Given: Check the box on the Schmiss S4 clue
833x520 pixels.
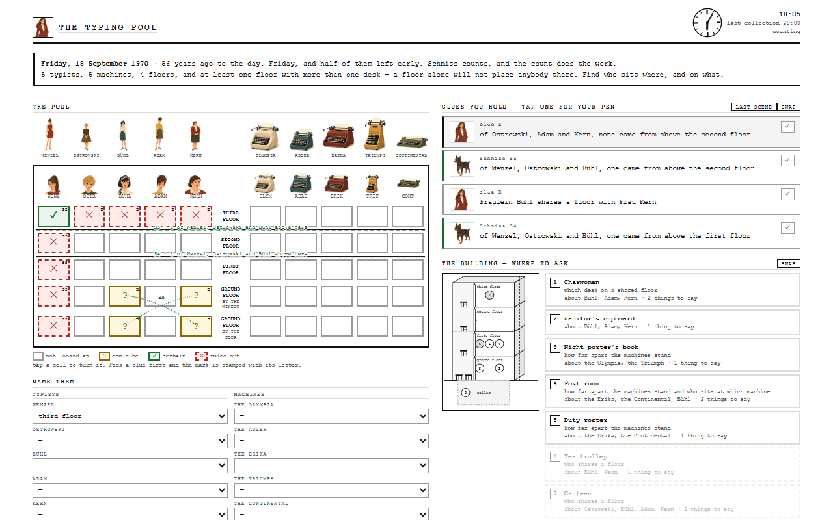Looking at the screenshot, I should [x=787, y=227].
